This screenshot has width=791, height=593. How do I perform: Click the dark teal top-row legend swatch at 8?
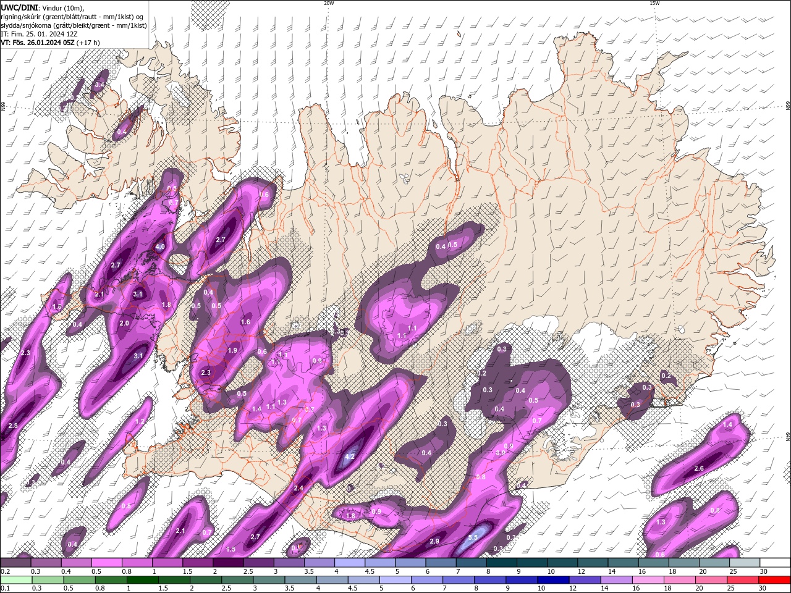coord(501,563)
